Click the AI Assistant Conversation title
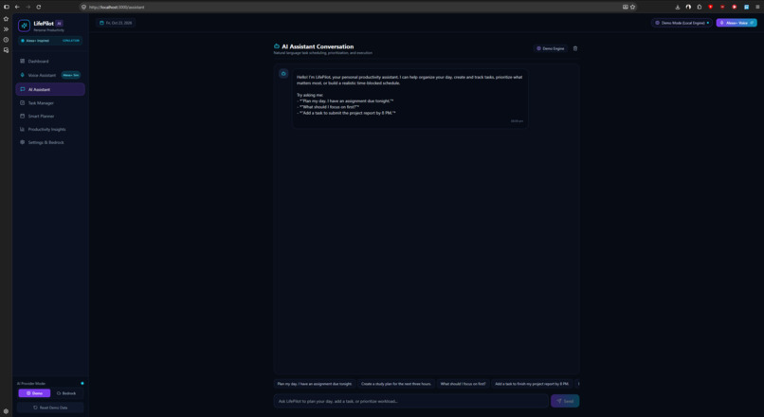The height and width of the screenshot is (417, 764). tap(318, 46)
